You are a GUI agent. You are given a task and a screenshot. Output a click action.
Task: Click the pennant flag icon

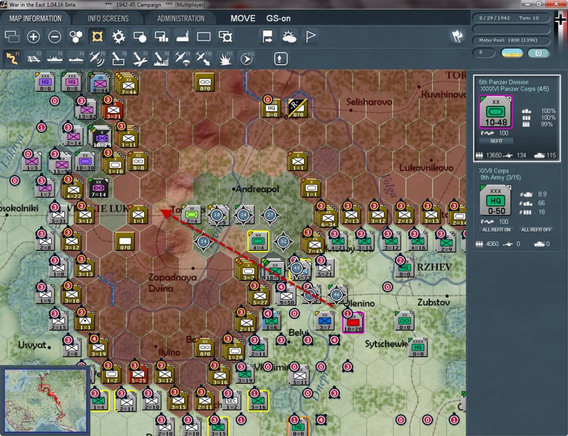pos(311,37)
